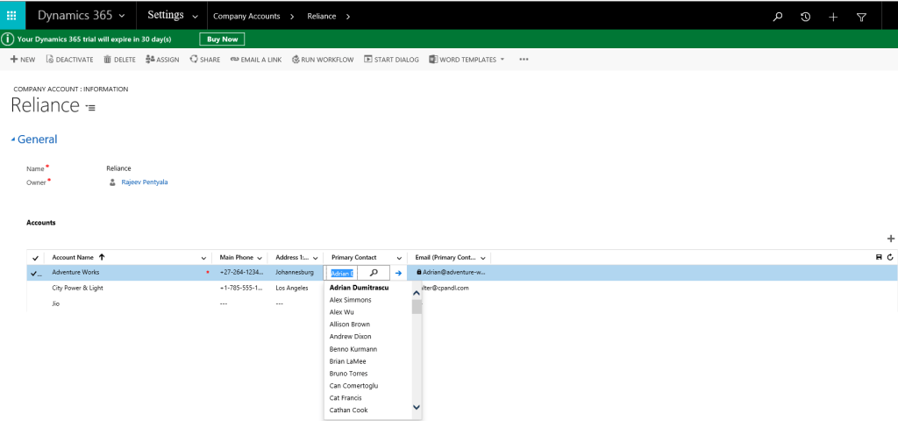The width and height of the screenshot is (898, 421).
Task: Click the search magnifier in top bar
Action: pos(777,17)
